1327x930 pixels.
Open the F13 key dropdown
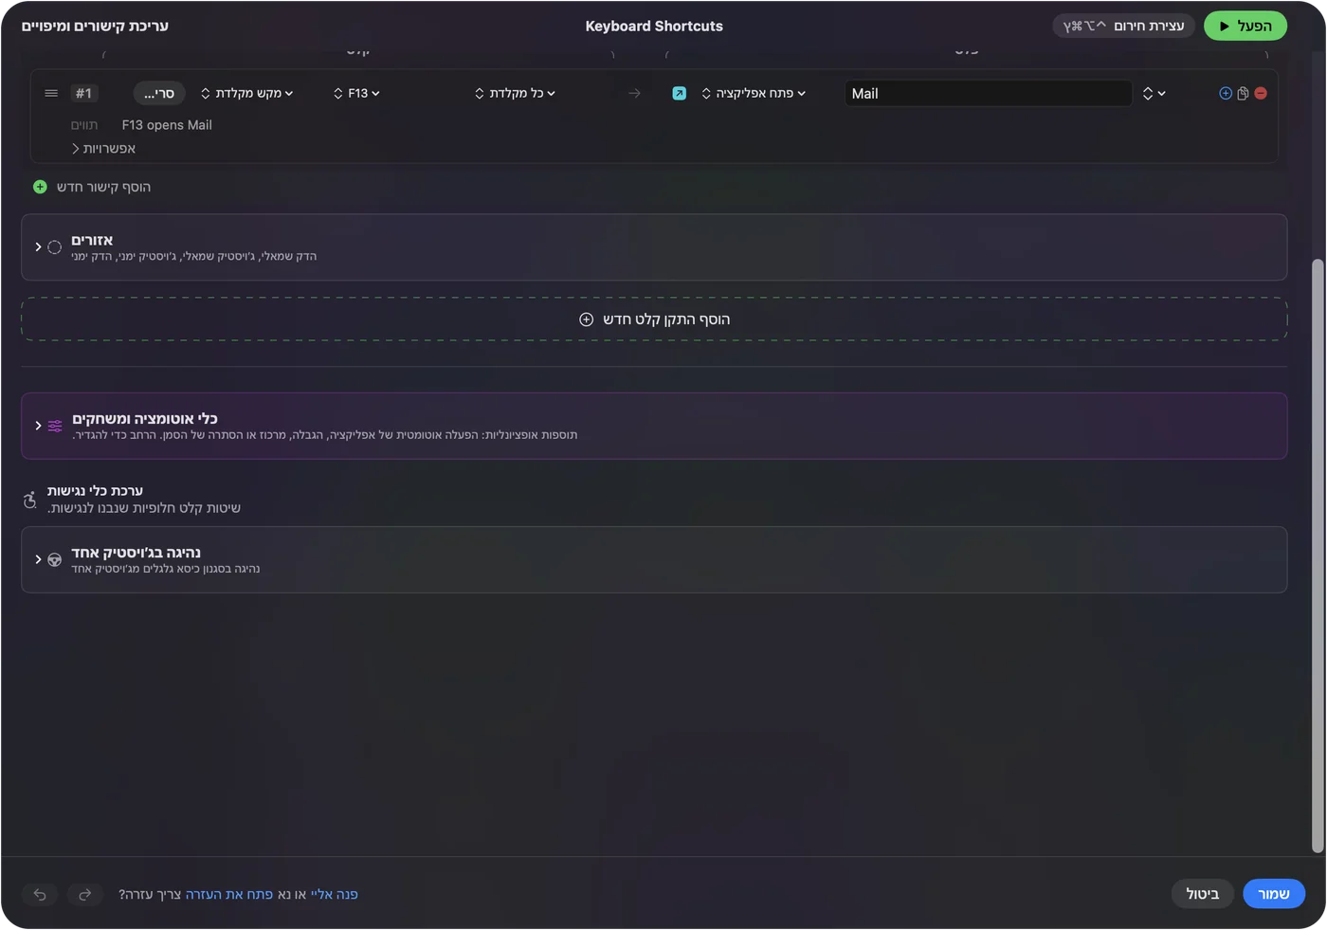coord(356,93)
